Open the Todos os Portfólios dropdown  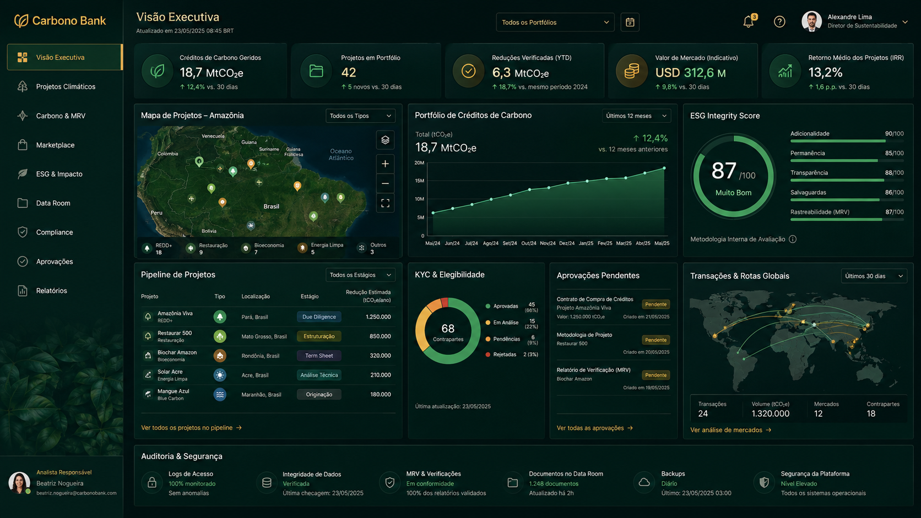click(x=555, y=23)
